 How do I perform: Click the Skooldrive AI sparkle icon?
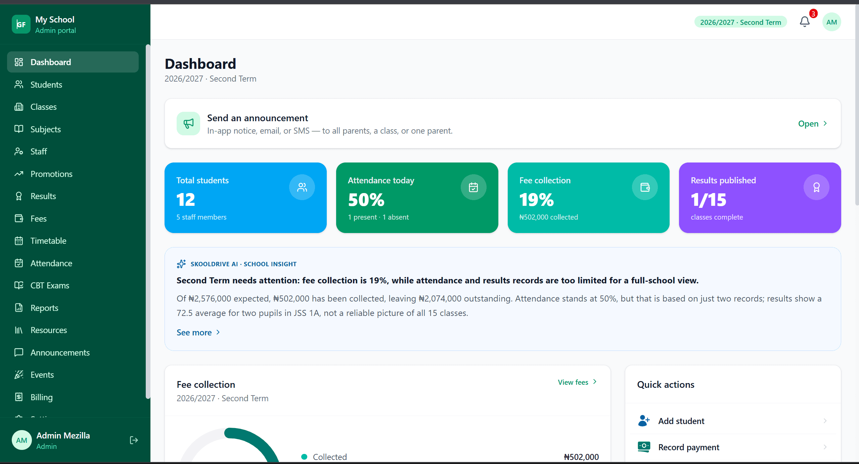pyautogui.click(x=181, y=264)
